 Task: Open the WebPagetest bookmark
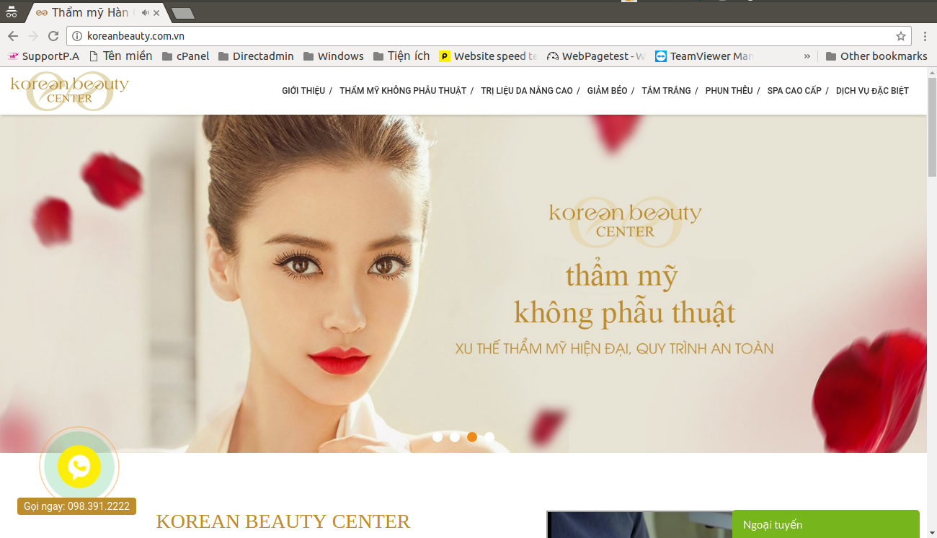pyautogui.click(x=596, y=56)
